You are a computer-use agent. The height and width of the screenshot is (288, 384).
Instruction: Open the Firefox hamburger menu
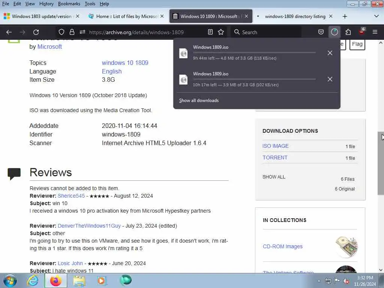click(375, 32)
